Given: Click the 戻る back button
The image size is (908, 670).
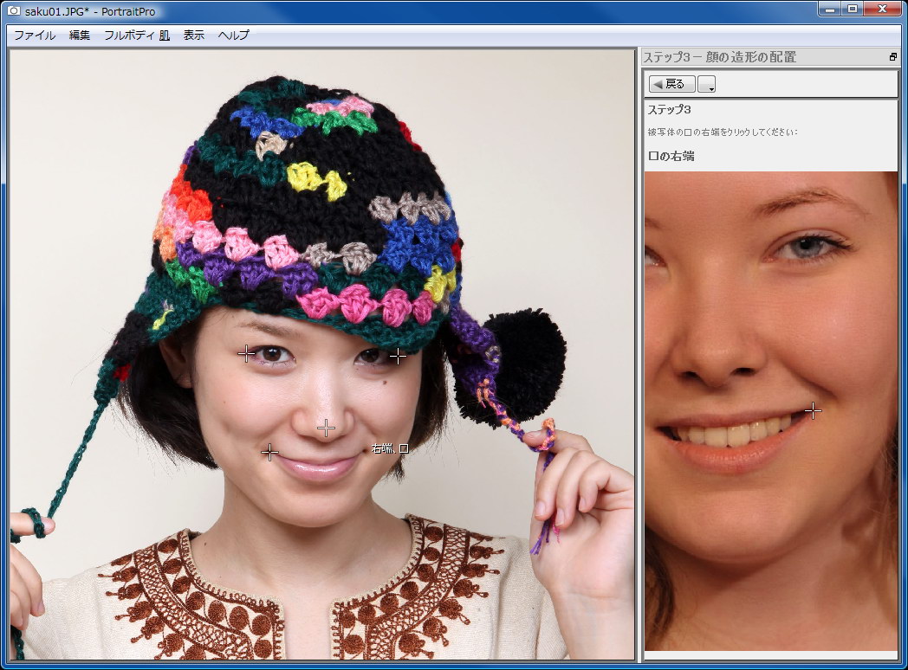Looking at the screenshot, I should click(x=671, y=84).
